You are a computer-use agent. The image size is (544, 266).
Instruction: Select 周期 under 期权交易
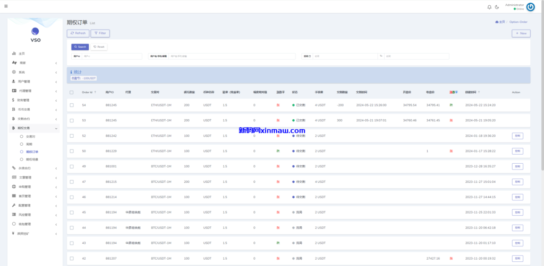point(29,144)
